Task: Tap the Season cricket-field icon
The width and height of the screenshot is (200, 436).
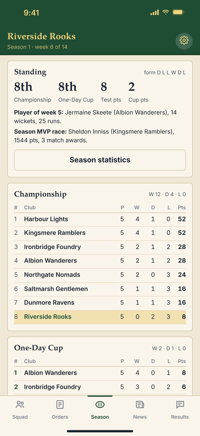Action: (x=100, y=404)
